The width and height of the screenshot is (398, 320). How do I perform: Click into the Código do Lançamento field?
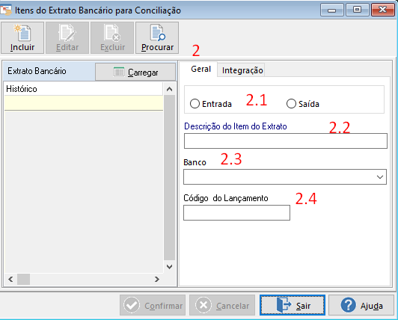point(236,212)
